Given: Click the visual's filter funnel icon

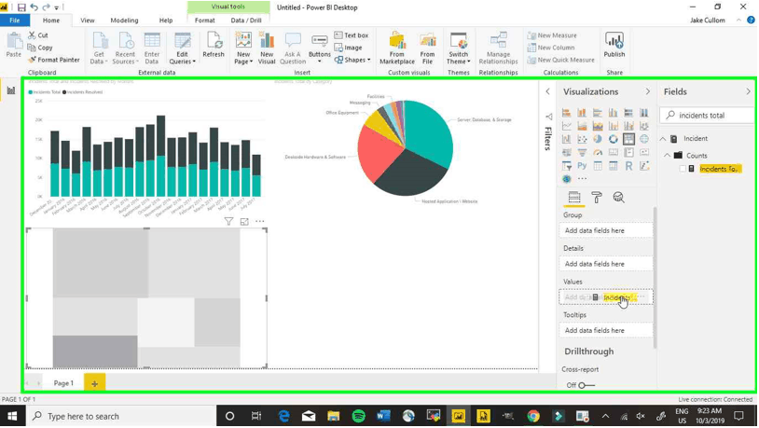Looking at the screenshot, I should coord(228,222).
